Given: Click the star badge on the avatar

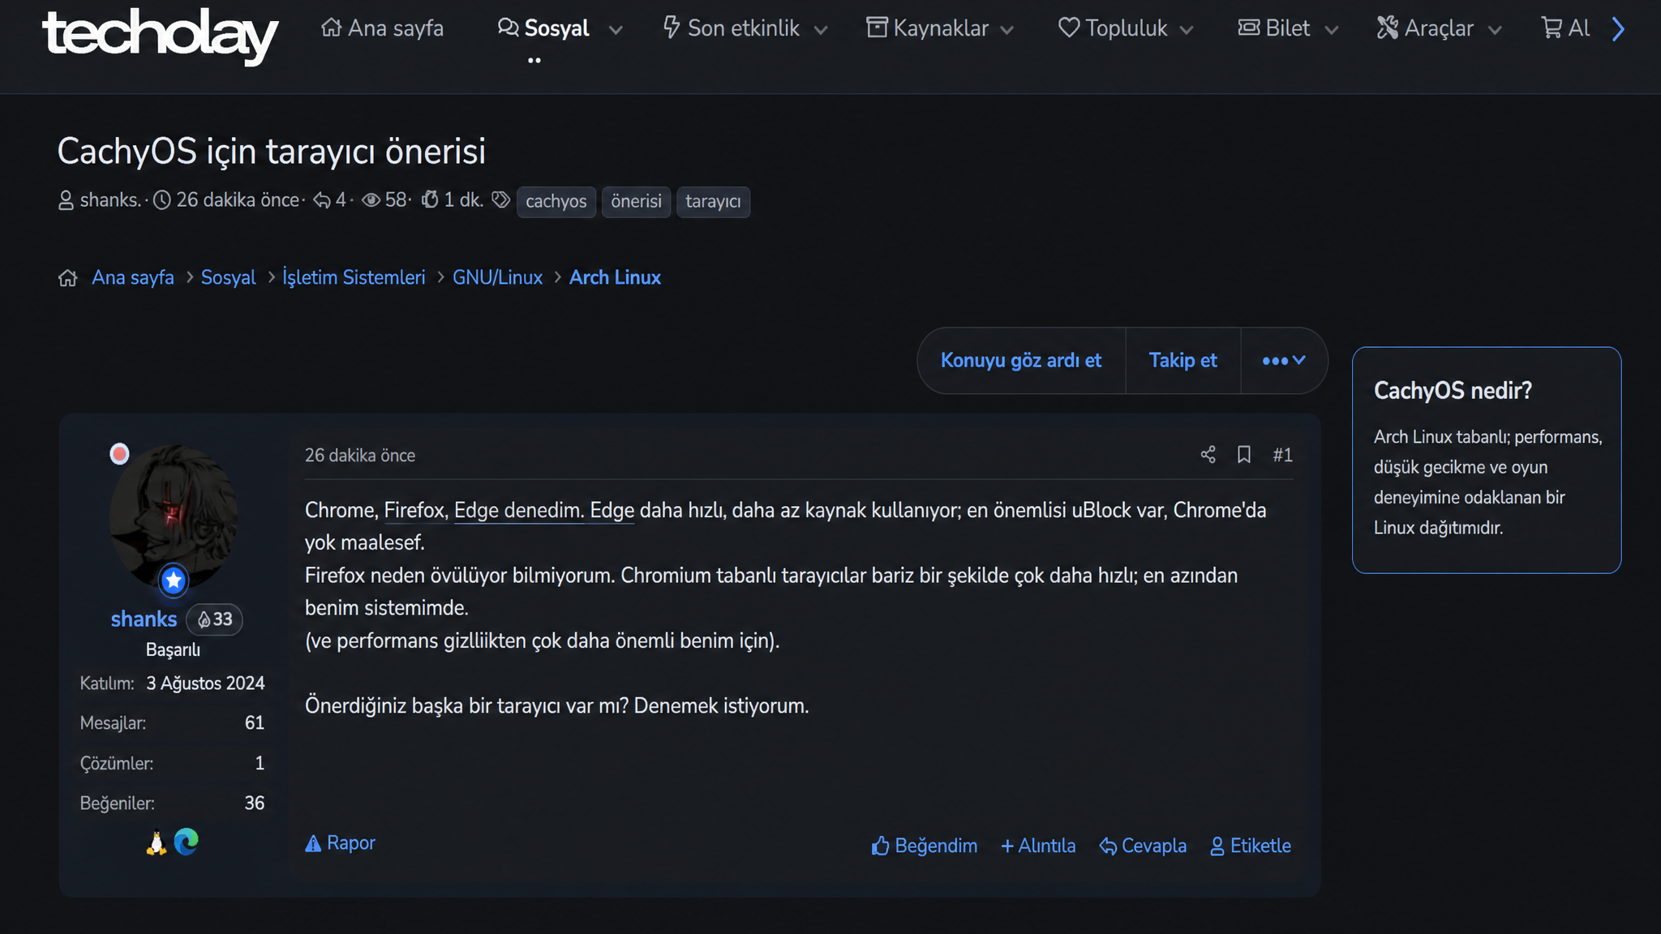Looking at the screenshot, I should pos(174,581).
